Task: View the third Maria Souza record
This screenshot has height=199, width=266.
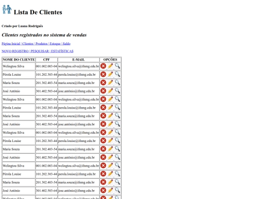Action: point(117,149)
